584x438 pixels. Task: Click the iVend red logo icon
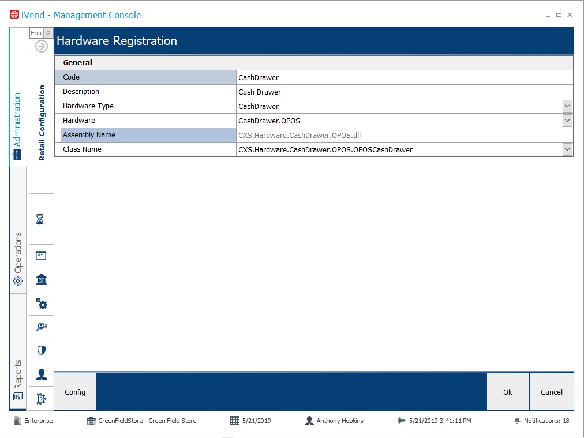(14, 15)
